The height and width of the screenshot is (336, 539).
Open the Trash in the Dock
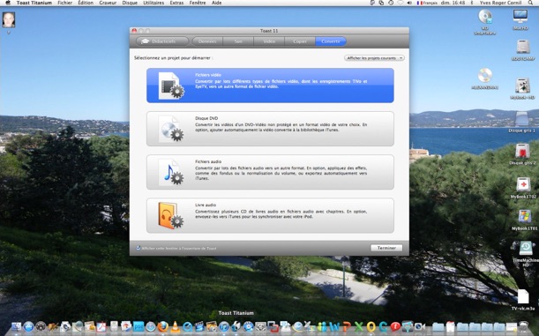click(x=523, y=326)
